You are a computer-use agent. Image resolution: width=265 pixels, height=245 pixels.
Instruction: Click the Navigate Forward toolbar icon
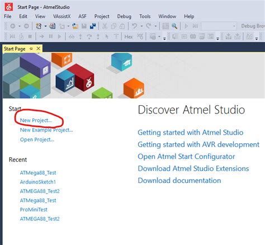click(26, 26)
